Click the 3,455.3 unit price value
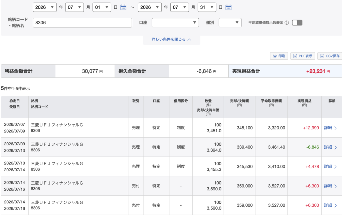 (214, 169)
